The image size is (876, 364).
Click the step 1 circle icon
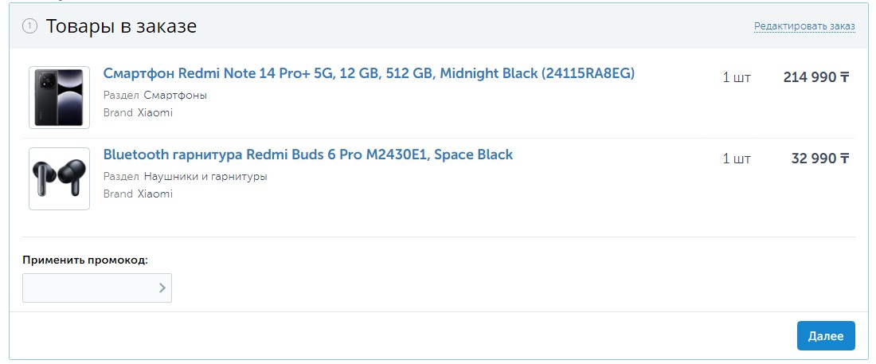(30, 26)
